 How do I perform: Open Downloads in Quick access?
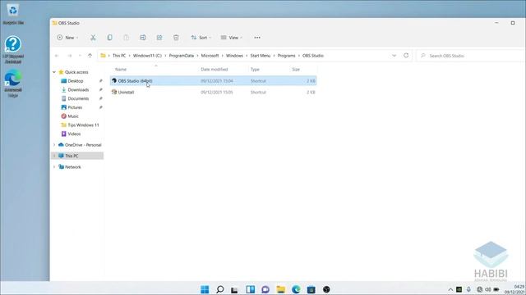pos(78,89)
